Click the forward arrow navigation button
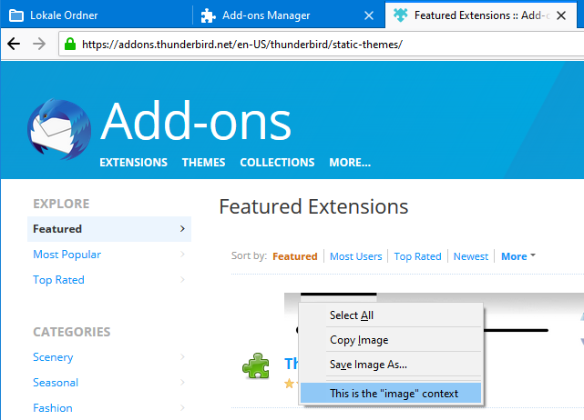This screenshot has width=584, height=420. click(x=39, y=44)
